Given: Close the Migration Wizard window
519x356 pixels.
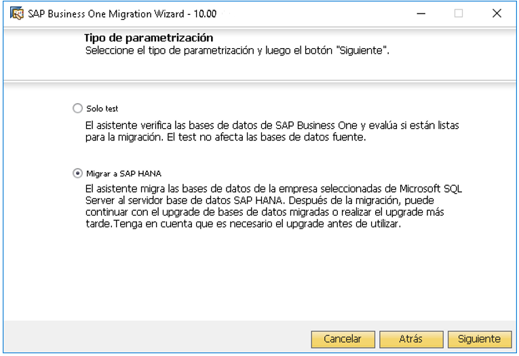Looking at the screenshot, I should 497,14.
